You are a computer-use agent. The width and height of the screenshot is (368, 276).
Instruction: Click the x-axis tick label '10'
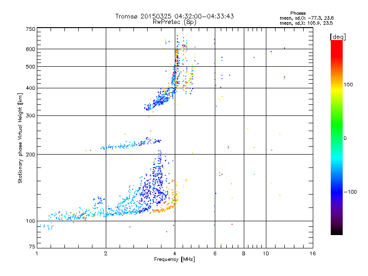tap(266, 253)
